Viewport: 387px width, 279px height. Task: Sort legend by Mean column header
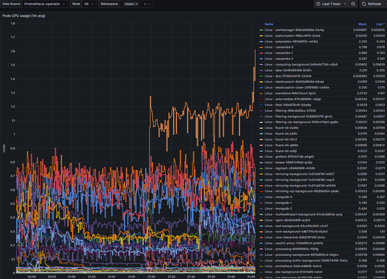(x=362, y=24)
